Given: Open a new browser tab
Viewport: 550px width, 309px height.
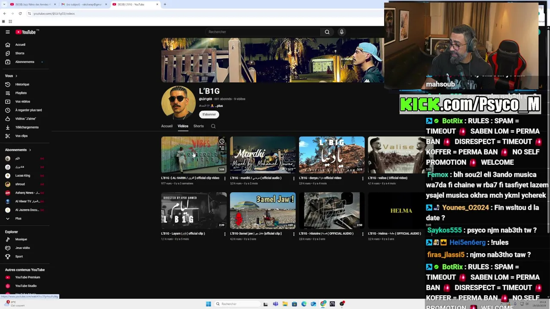Looking at the screenshot, I should pos(165,4).
